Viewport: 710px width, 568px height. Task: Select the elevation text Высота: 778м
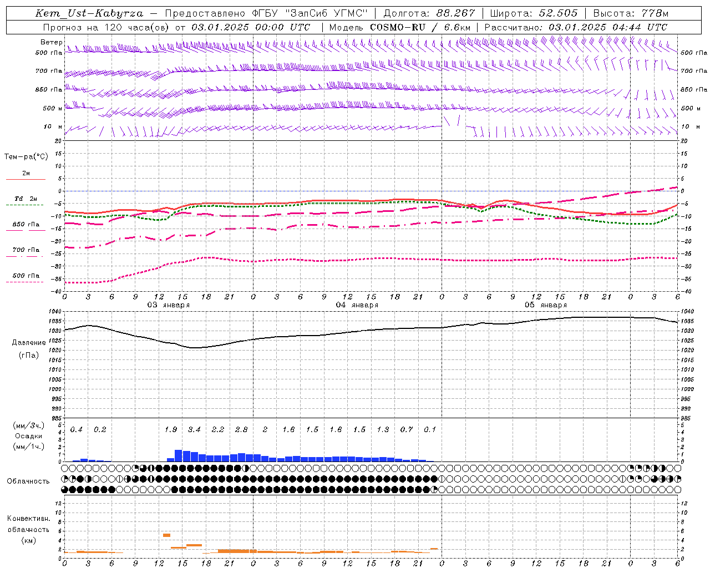(631, 13)
